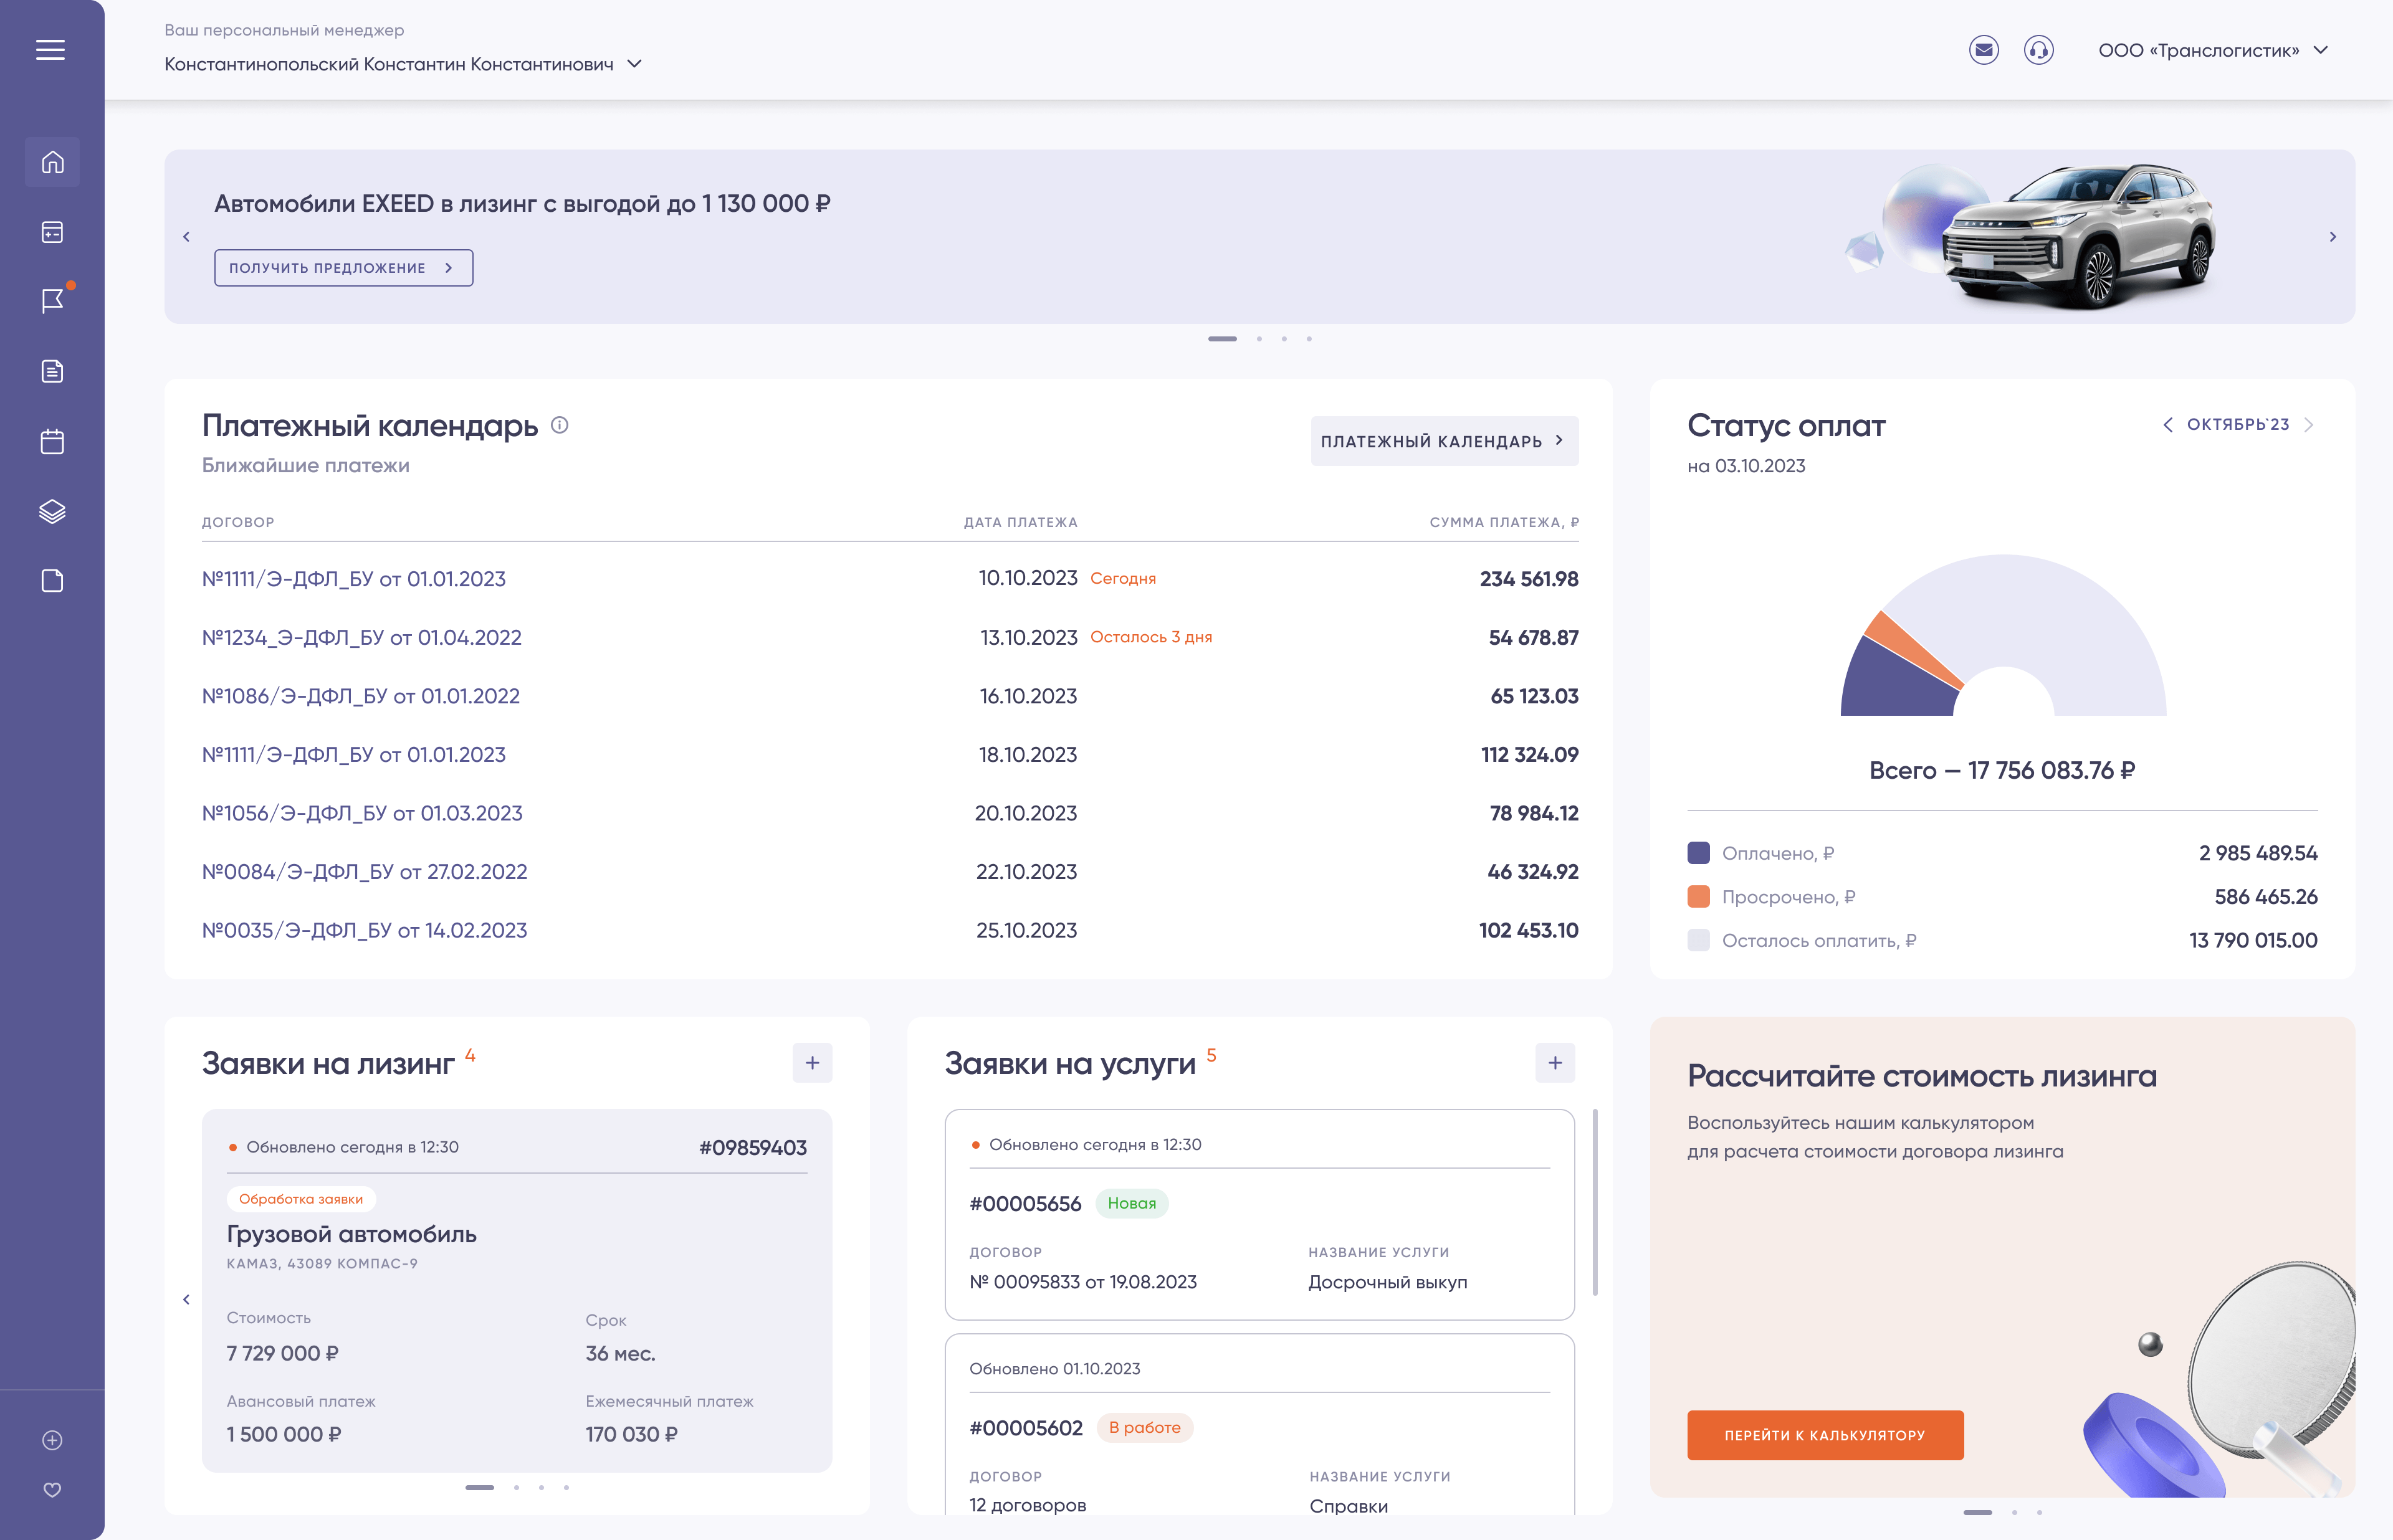The height and width of the screenshot is (1540, 2393).
Task: Open contract №1086/Э-ДФЛ_БУ от 01.01.2022
Action: coord(361,696)
